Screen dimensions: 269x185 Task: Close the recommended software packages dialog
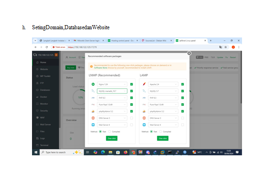189,53
